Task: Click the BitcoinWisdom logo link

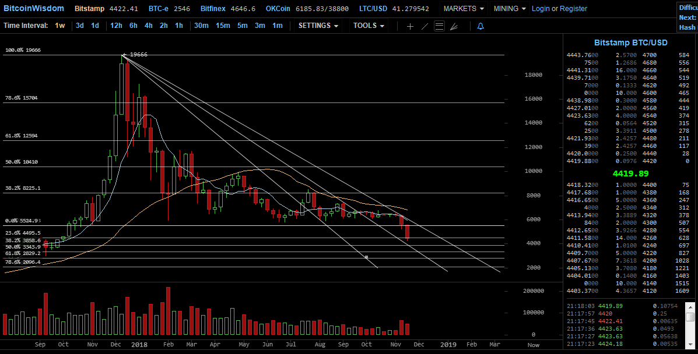Action: point(33,9)
